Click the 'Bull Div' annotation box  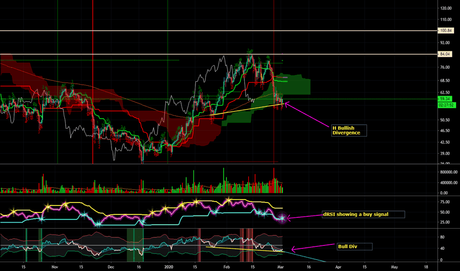tap(355, 247)
